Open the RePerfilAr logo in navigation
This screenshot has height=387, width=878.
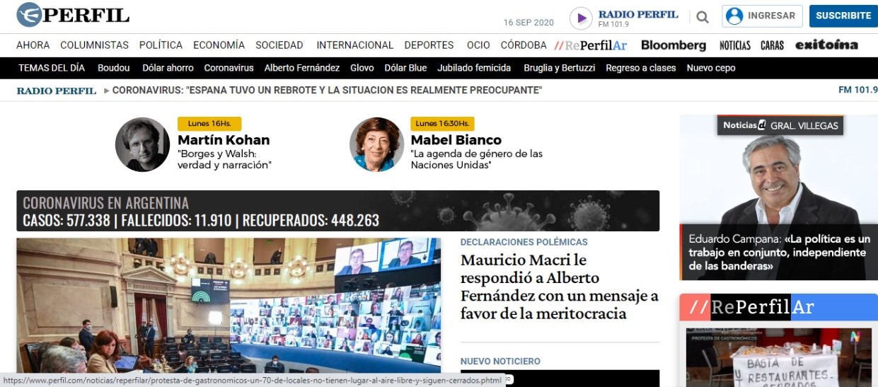pyautogui.click(x=591, y=45)
